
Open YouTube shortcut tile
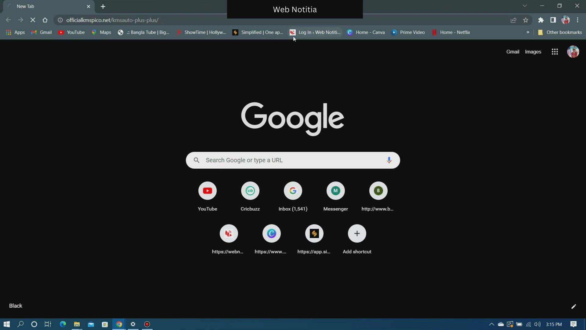pyautogui.click(x=208, y=196)
